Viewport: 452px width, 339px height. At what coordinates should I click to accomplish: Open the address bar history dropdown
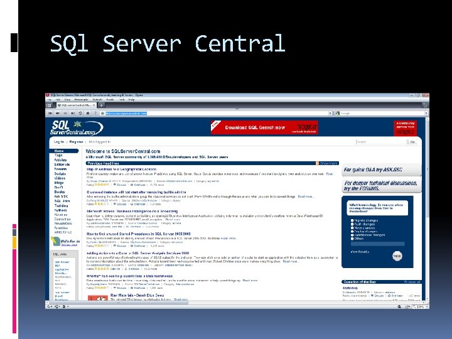pyautogui.click(x=330, y=114)
